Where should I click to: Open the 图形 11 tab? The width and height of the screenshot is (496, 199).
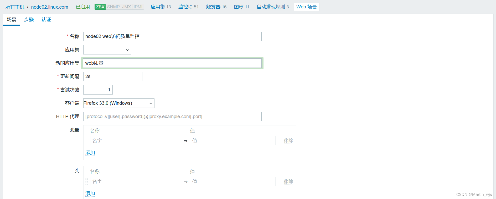point(241,7)
